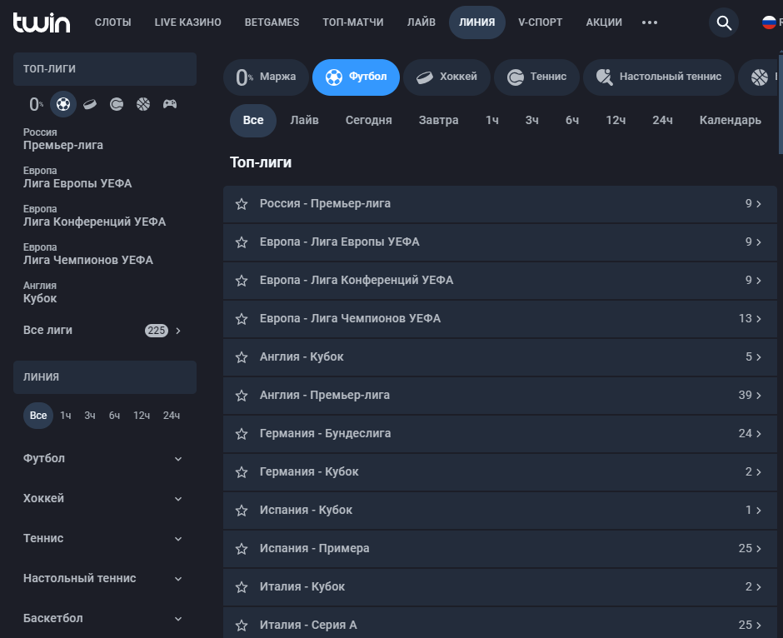783x638 pixels.
Task: Open Италия - Серия А row with 25 events
Action: [500, 622]
